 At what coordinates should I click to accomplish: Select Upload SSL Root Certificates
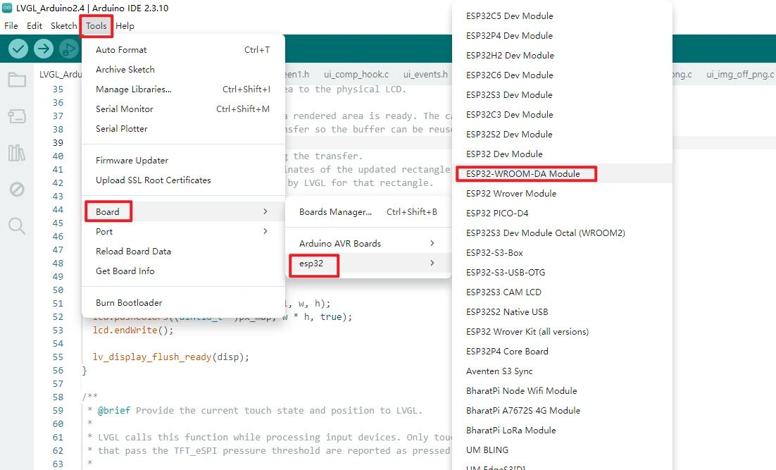(x=183, y=180)
